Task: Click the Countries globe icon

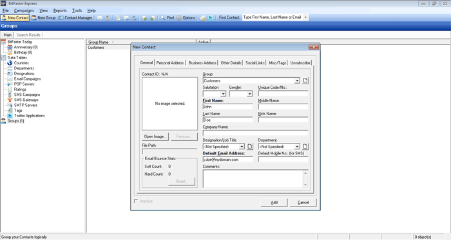Action: point(10,63)
